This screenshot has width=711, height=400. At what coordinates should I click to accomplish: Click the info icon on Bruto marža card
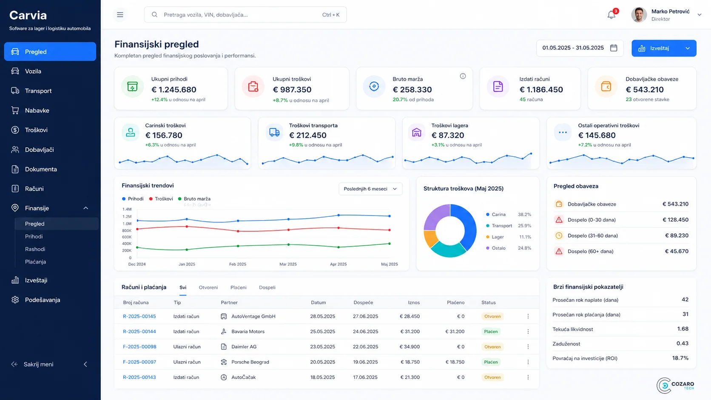463,76
